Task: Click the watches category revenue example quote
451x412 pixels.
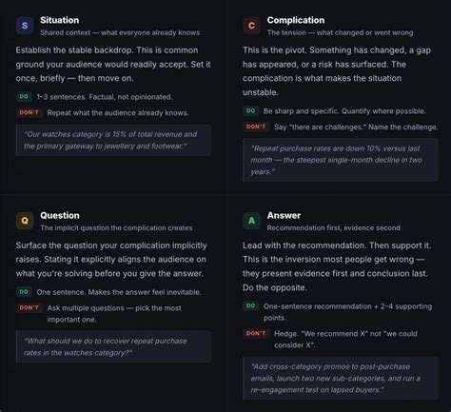Action: pos(113,140)
